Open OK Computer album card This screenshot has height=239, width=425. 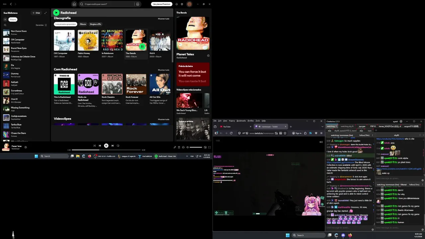pyautogui.click(x=64, y=44)
